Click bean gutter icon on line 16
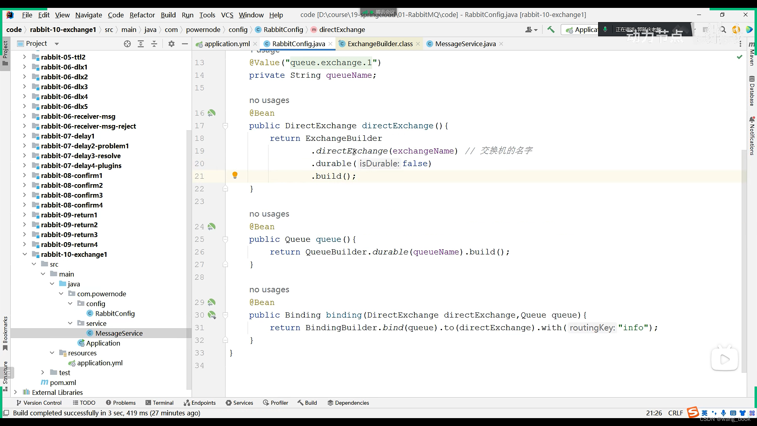This screenshot has height=426, width=757. click(212, 113)
